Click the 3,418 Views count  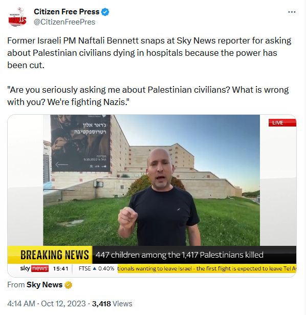(x=112, y=304)
